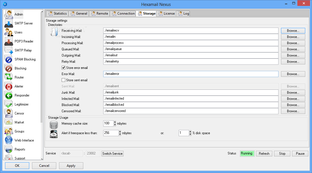The width and height of the screenshot is (312, 173).
Task: Click the Receiving Mail path field
Action: point(191,31)
